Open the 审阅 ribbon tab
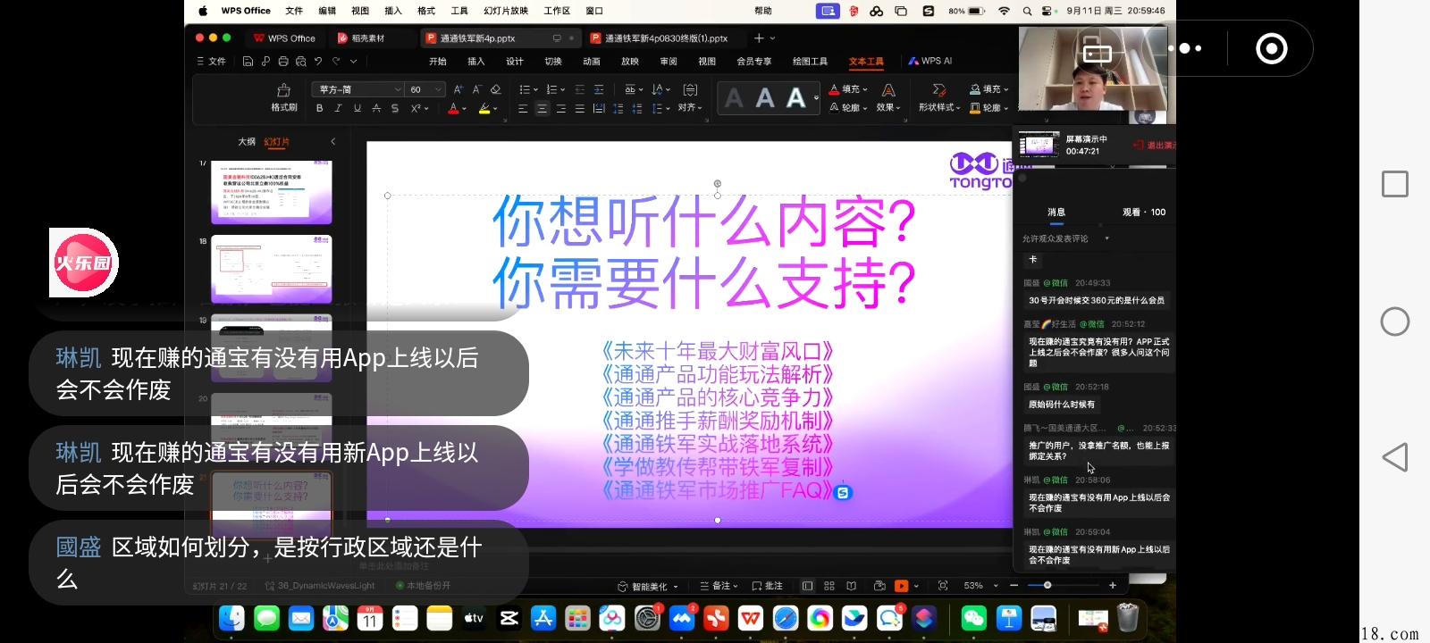The image size is (1430, 643). 669,62
